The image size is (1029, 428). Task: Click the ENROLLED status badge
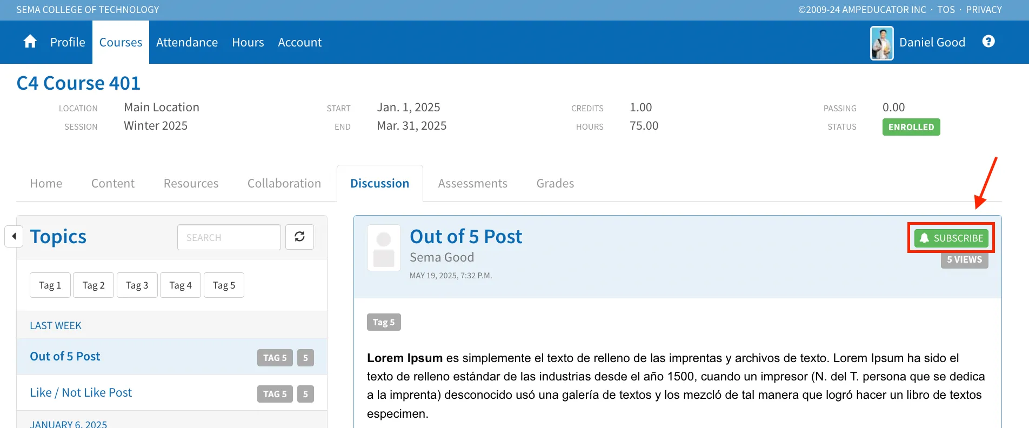tap(911, 127)
